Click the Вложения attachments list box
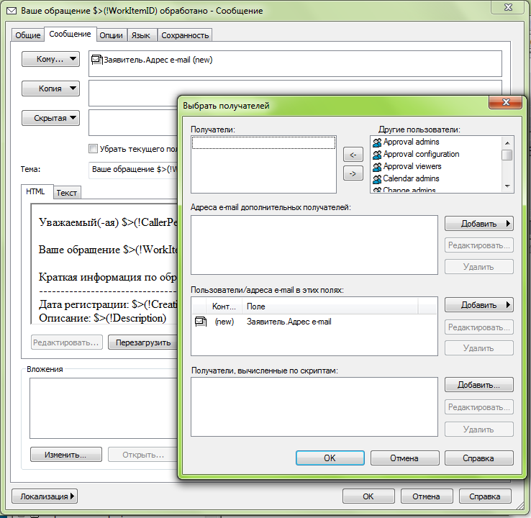Viewport: 531px width, 518px height. click(104, 409)
